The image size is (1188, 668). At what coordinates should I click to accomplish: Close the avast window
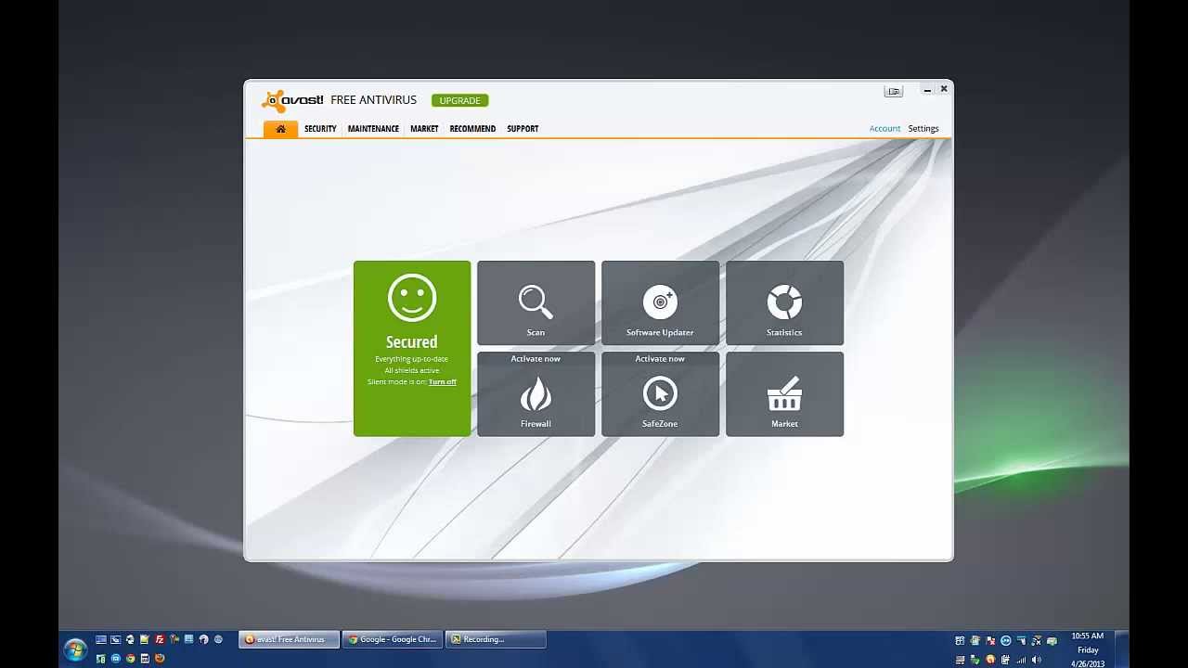pos(943,89)
